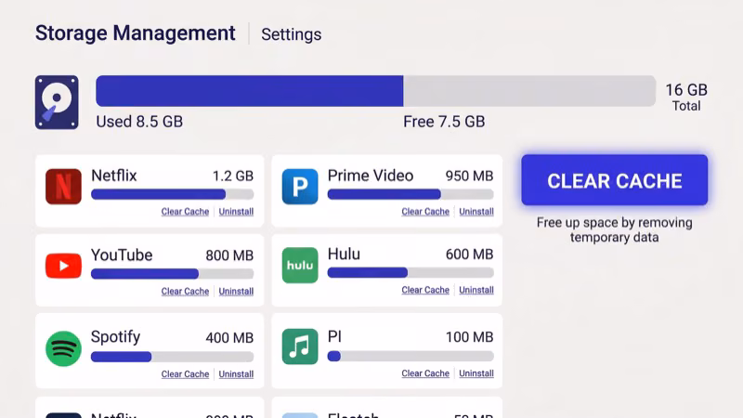Viewport: 743px width, 418px height.
Task: Click the Hulu usage bar
Action: coord(411,272)
